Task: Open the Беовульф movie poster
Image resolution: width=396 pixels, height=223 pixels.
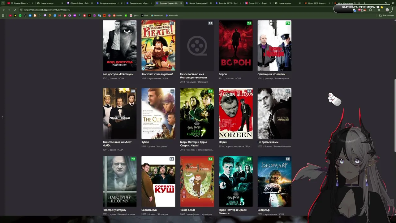Action: [274, 181]
